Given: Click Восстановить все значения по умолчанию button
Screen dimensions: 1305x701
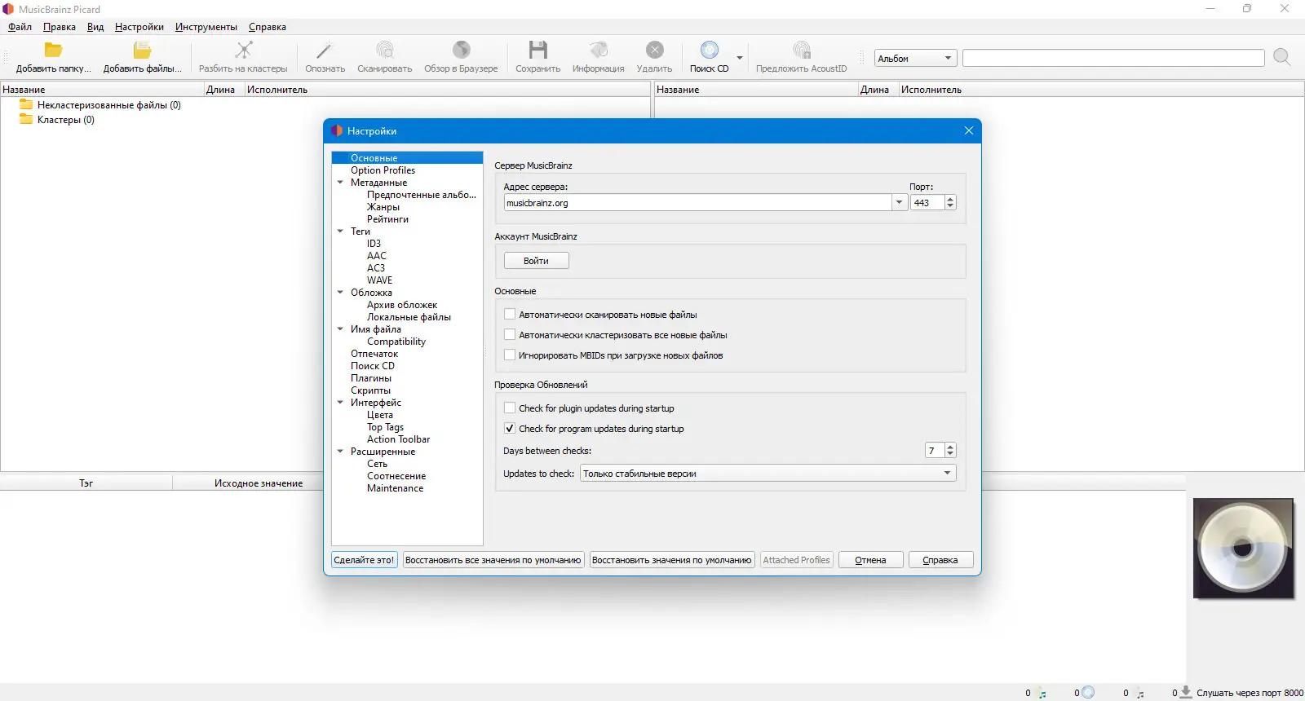Looking at the screenshot, I should click(493, 560).
